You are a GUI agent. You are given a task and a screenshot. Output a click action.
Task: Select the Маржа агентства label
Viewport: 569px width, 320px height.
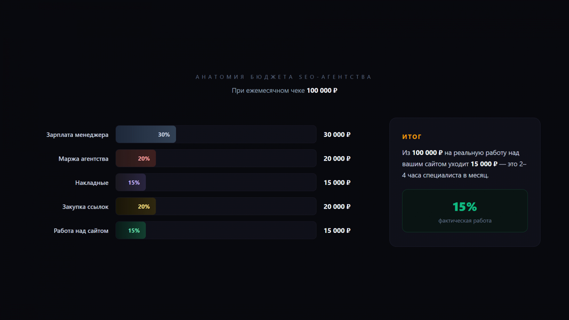[x=83, y=159]
